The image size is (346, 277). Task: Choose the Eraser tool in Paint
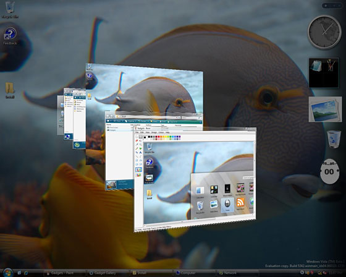[137, 141]
